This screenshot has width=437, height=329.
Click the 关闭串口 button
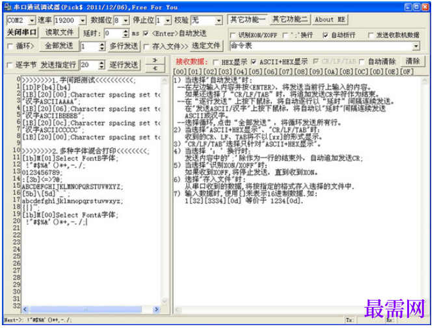(21, 33)
